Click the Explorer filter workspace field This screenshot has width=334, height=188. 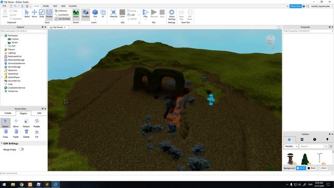(23, 31)
